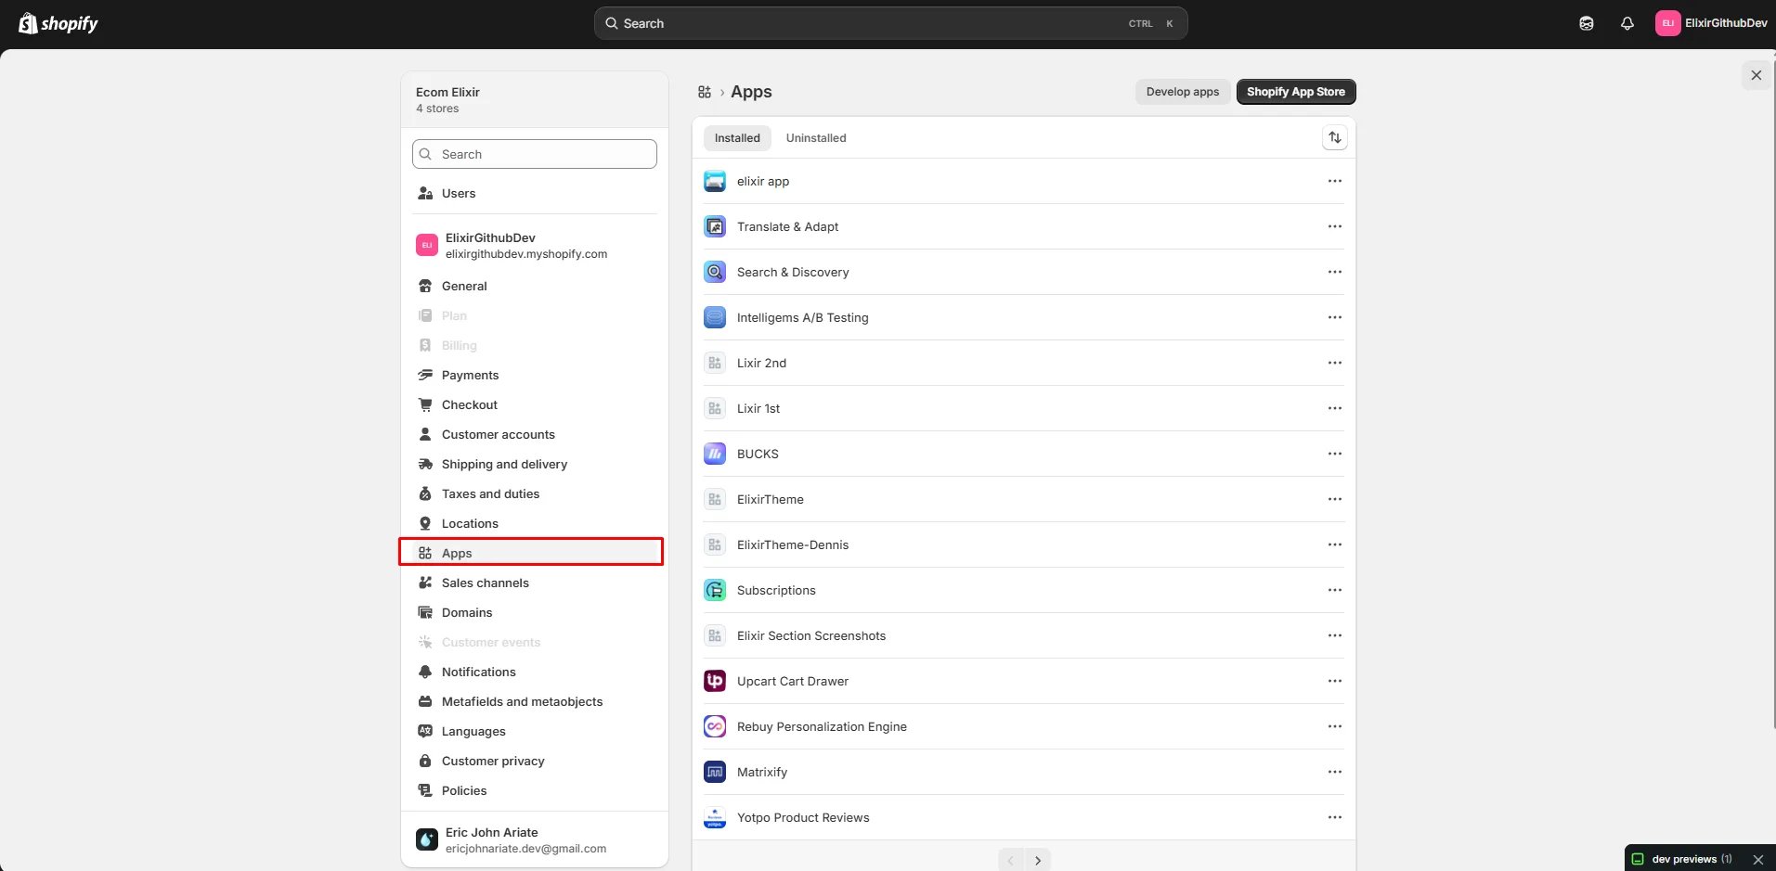Go to Languages settings
The image size is (1776, 871).
535,731
